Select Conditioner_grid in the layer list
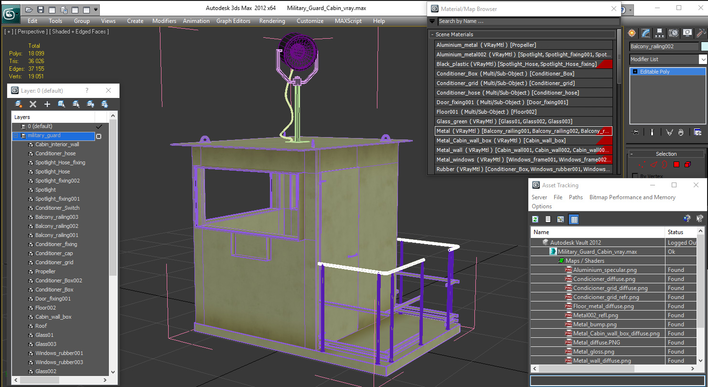Viewport: 708px width, 387px height. pos(54,262)
